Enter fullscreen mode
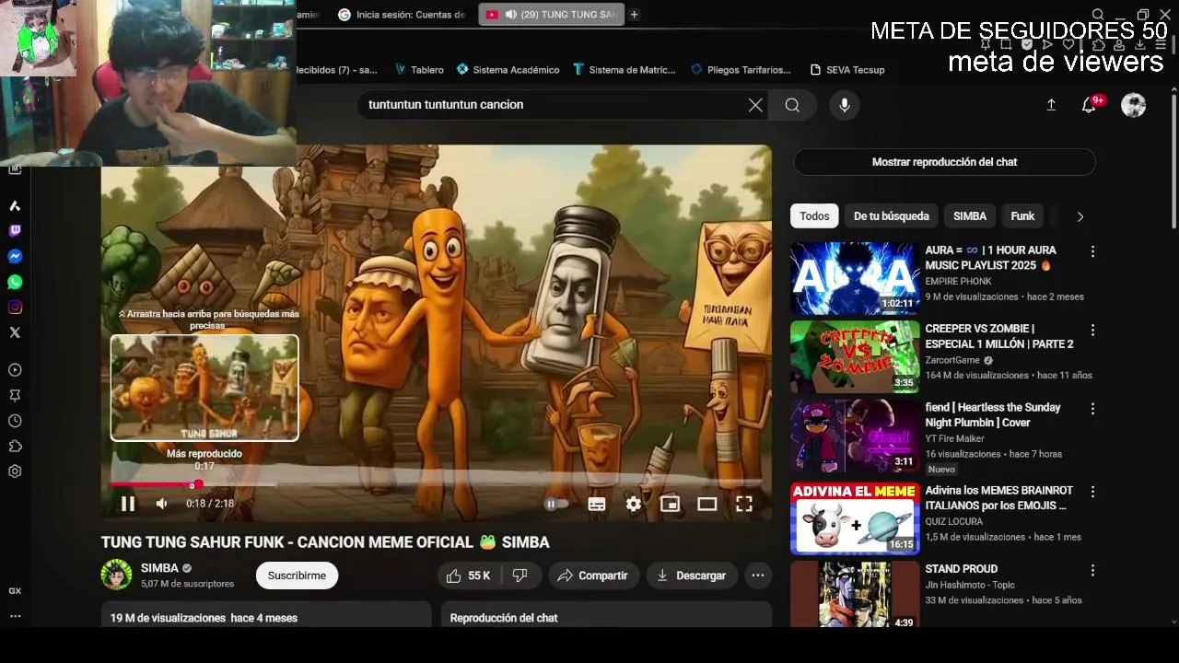Viewport: 1179px width, 663px height. (x=744, y=504)
